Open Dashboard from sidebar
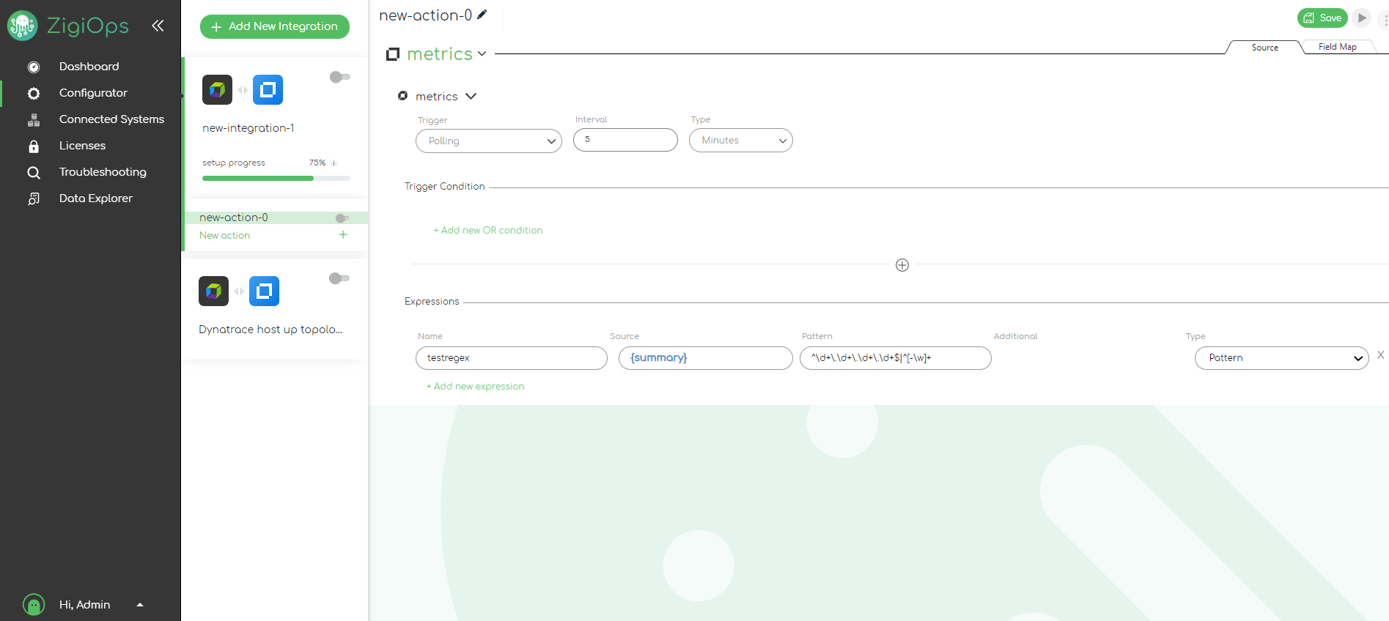 89,67
